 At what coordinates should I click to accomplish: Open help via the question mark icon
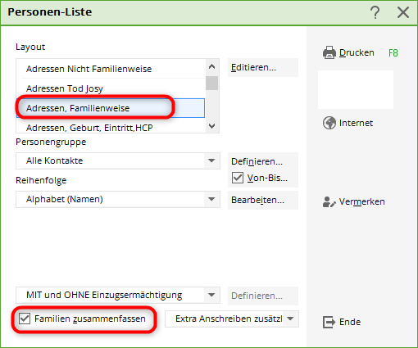tap(375, 12)
